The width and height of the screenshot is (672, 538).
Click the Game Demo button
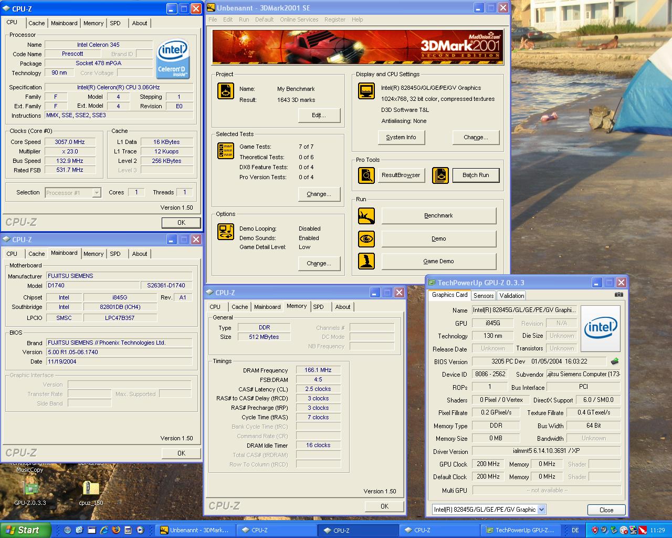click(x=439, y=261)
